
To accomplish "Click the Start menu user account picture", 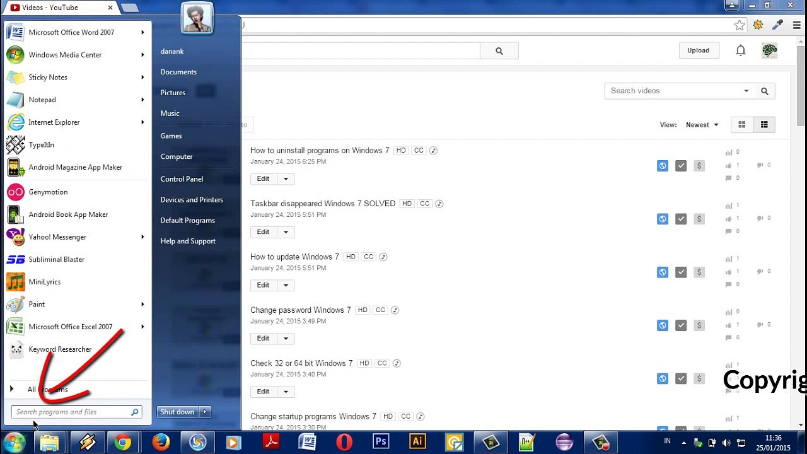I will [197, 18].
